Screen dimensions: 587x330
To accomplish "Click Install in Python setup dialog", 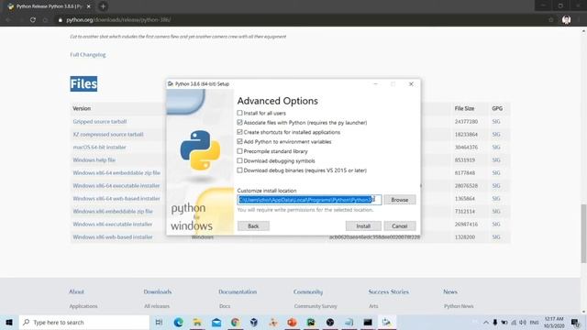I will coord(363,226).
